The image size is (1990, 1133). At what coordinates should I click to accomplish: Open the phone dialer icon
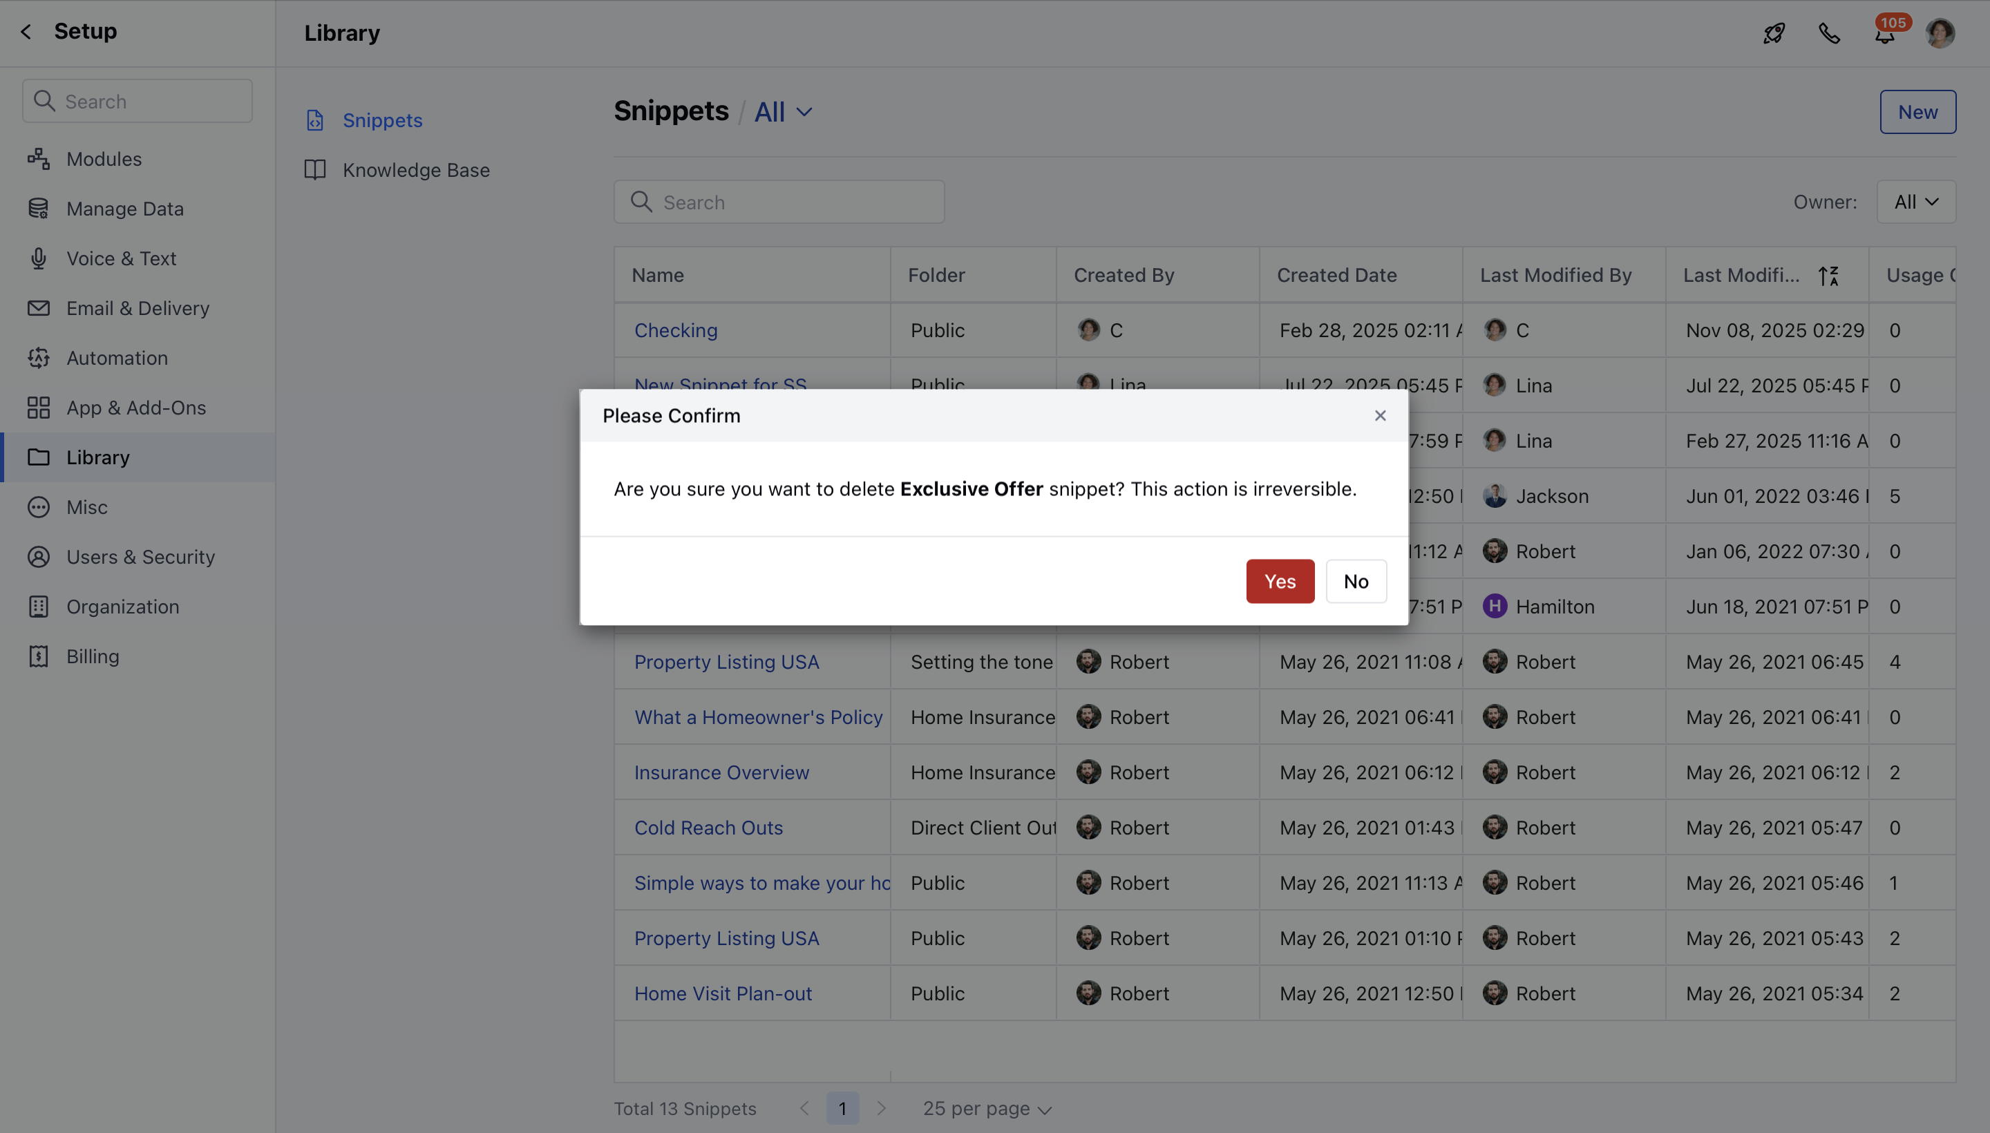pos(1829,33)
